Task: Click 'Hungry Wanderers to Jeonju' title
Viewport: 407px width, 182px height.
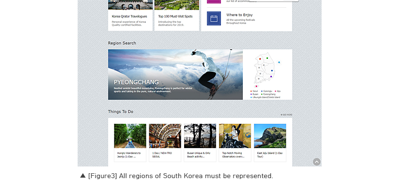Action: tap(129, 155)
